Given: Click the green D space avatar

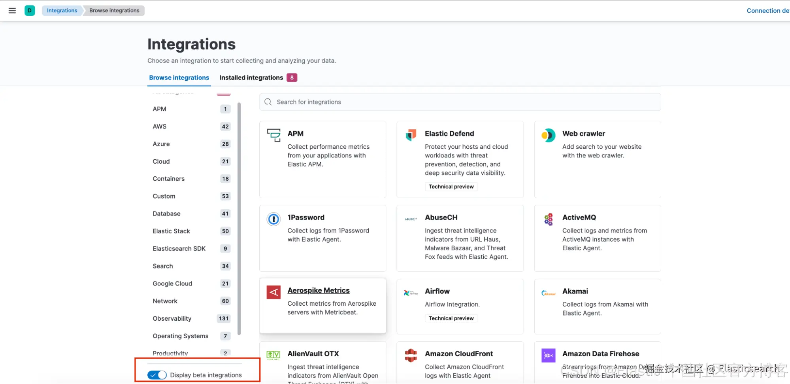Looking at the screenshot, I should (30, 11).
